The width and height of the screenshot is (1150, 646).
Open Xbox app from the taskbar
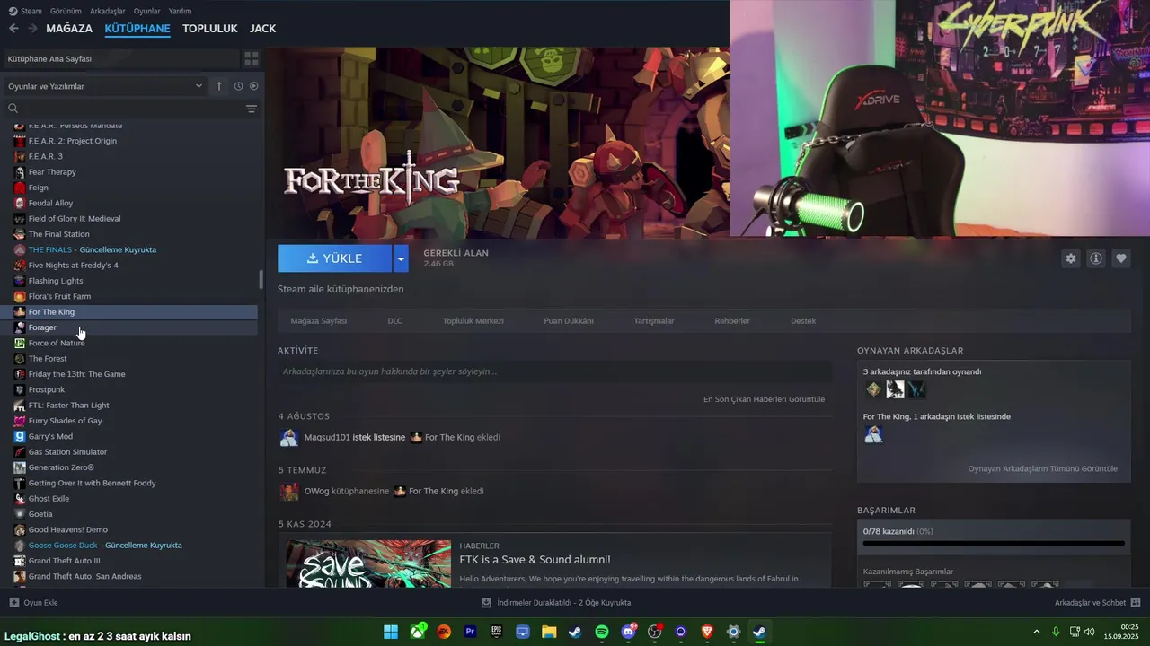click(418, 632)
